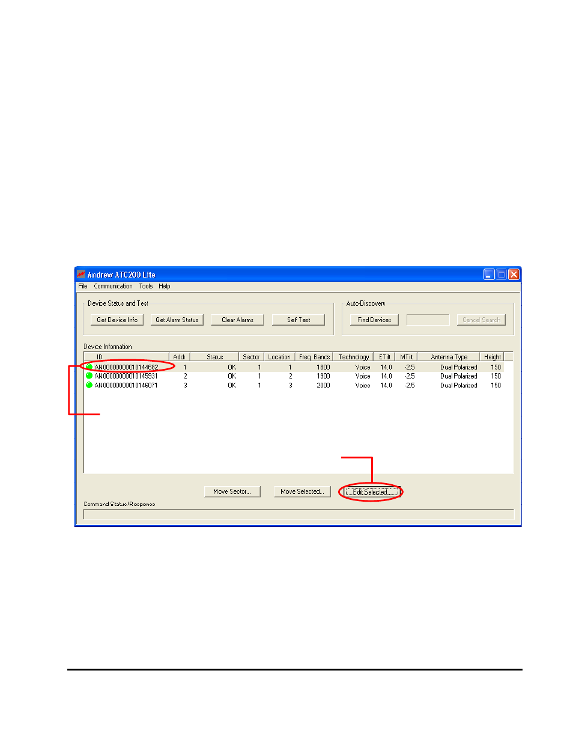Open the File menu
The height and width of the screenshot is (742, 573).
coord(83,287)
